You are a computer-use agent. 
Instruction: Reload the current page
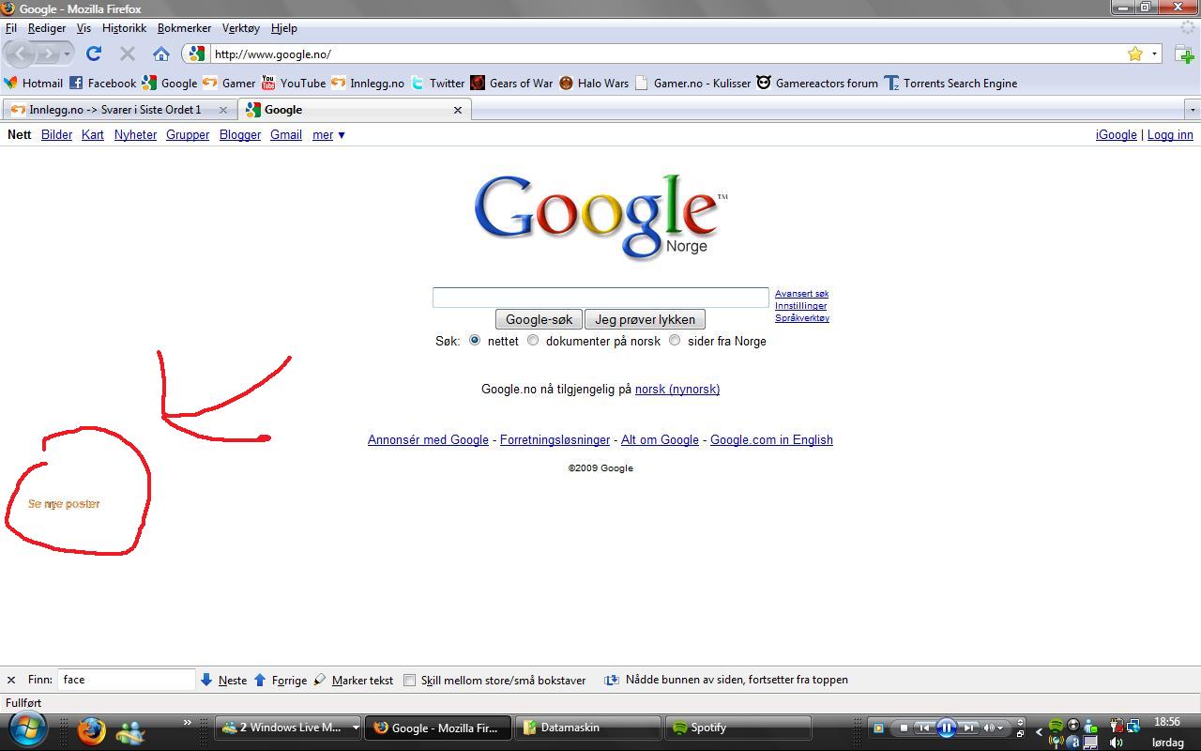(94, 54)
